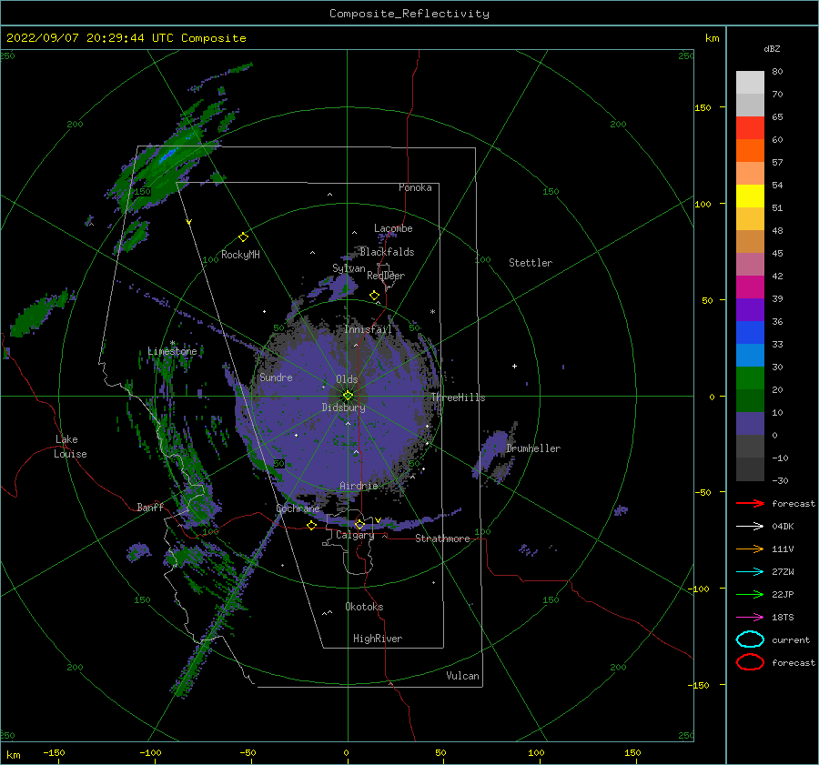Pick the green 20-30 dBZ color band

(750, 378)
